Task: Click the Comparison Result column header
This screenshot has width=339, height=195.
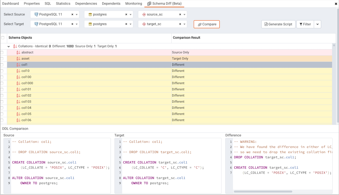Action: pyautogui.click(x=253, y=38)
